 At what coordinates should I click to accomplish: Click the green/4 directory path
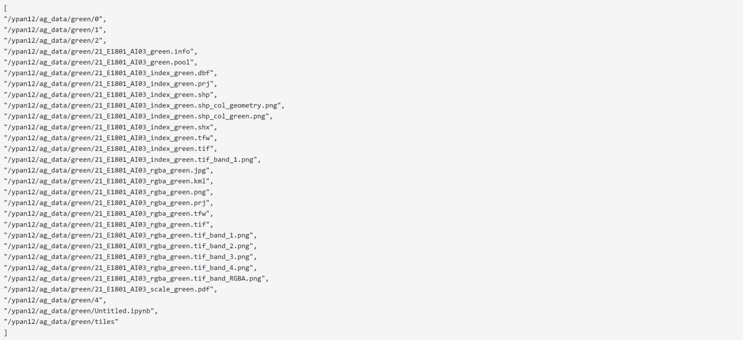(x=55, y=300)
